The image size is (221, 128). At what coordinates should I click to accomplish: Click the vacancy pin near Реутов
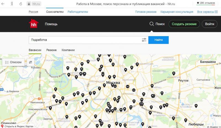[x=174, y=73]
